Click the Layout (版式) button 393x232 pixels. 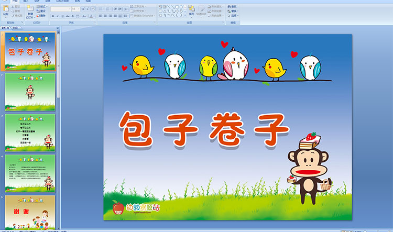pos(42,7)
